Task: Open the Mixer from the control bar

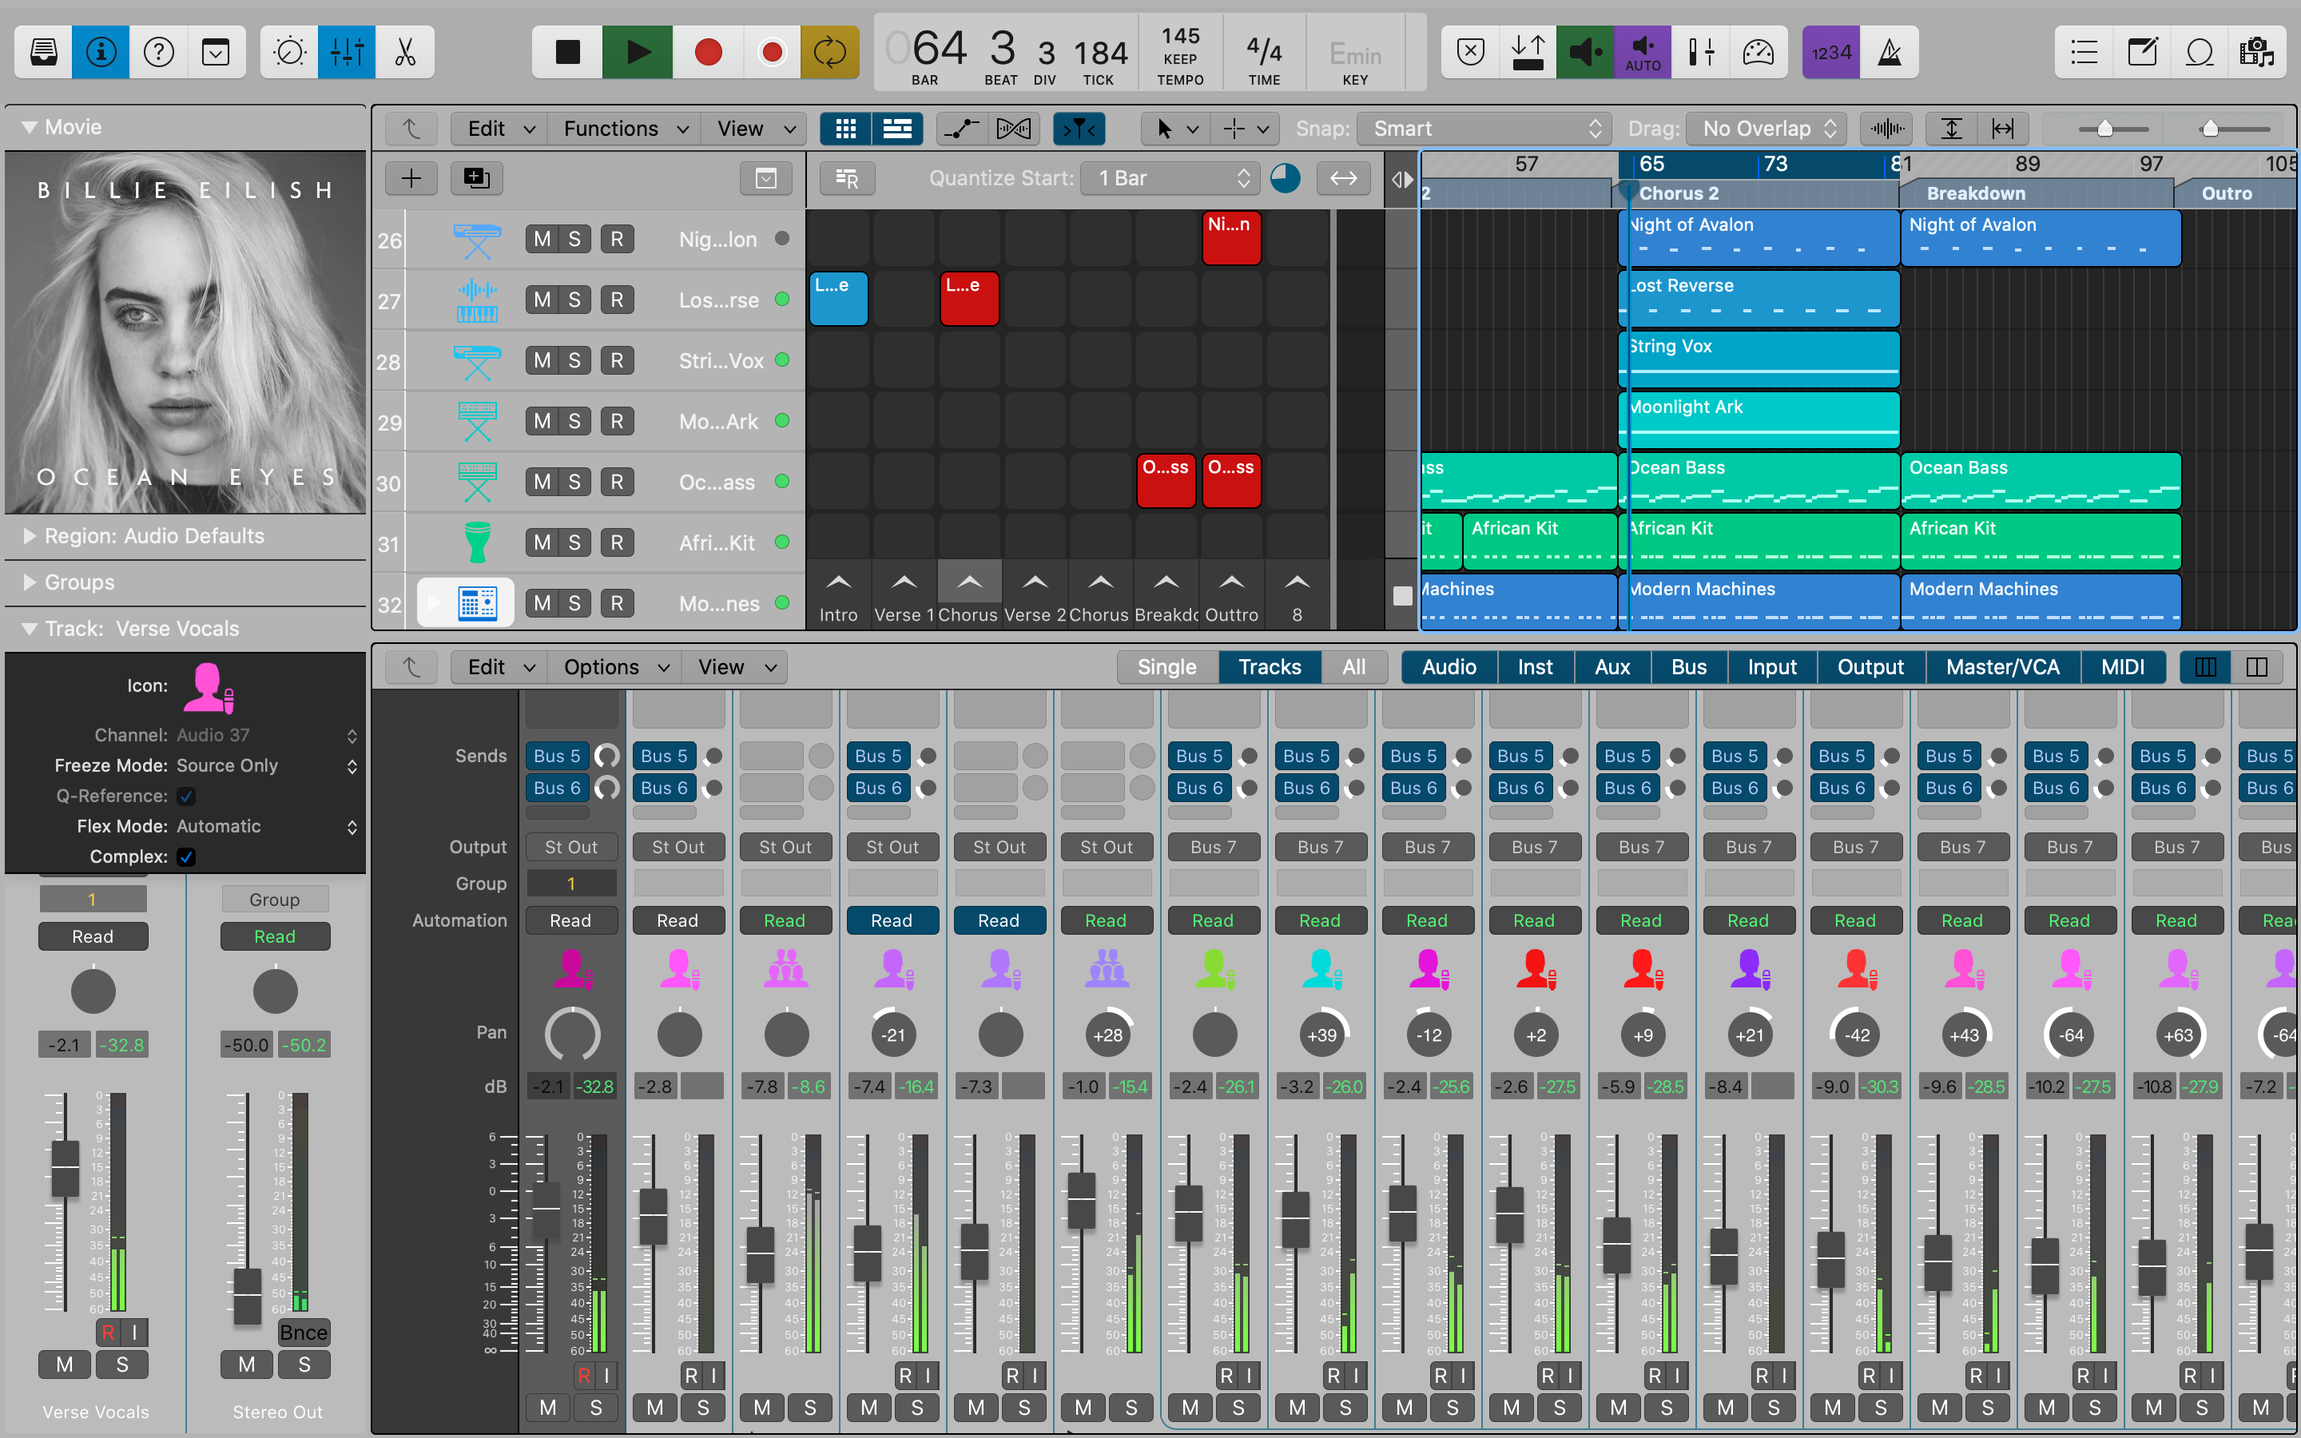Action: 346,52
